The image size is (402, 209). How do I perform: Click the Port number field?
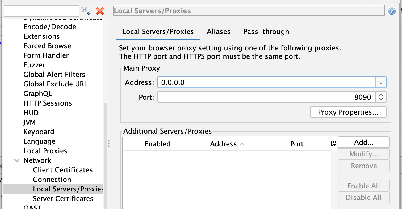(266, 97)
